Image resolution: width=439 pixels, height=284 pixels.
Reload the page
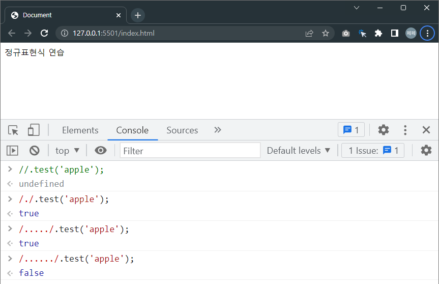(x=44, y=33)
